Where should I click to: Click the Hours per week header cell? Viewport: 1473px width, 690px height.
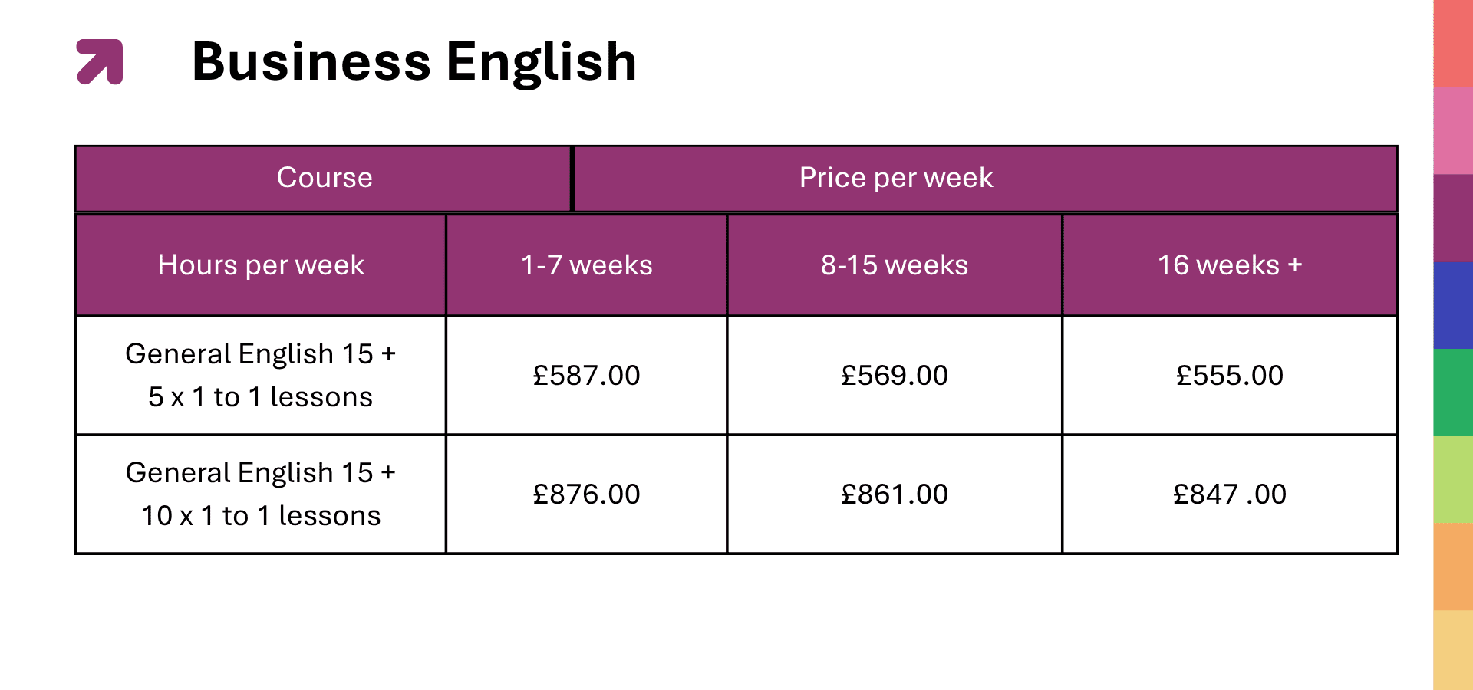click(x=261, y=265)
